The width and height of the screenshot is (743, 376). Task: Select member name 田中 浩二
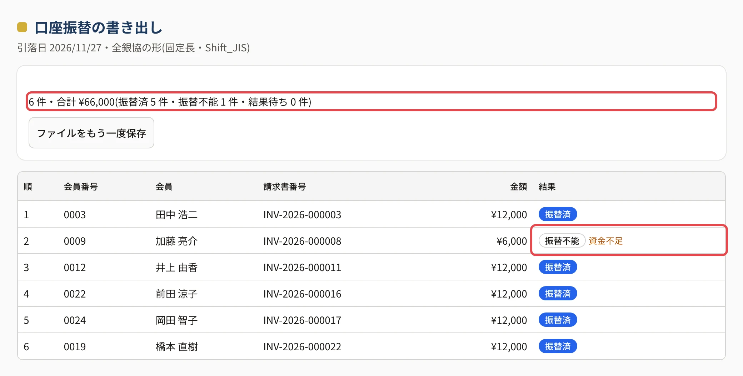coord(176,215)
